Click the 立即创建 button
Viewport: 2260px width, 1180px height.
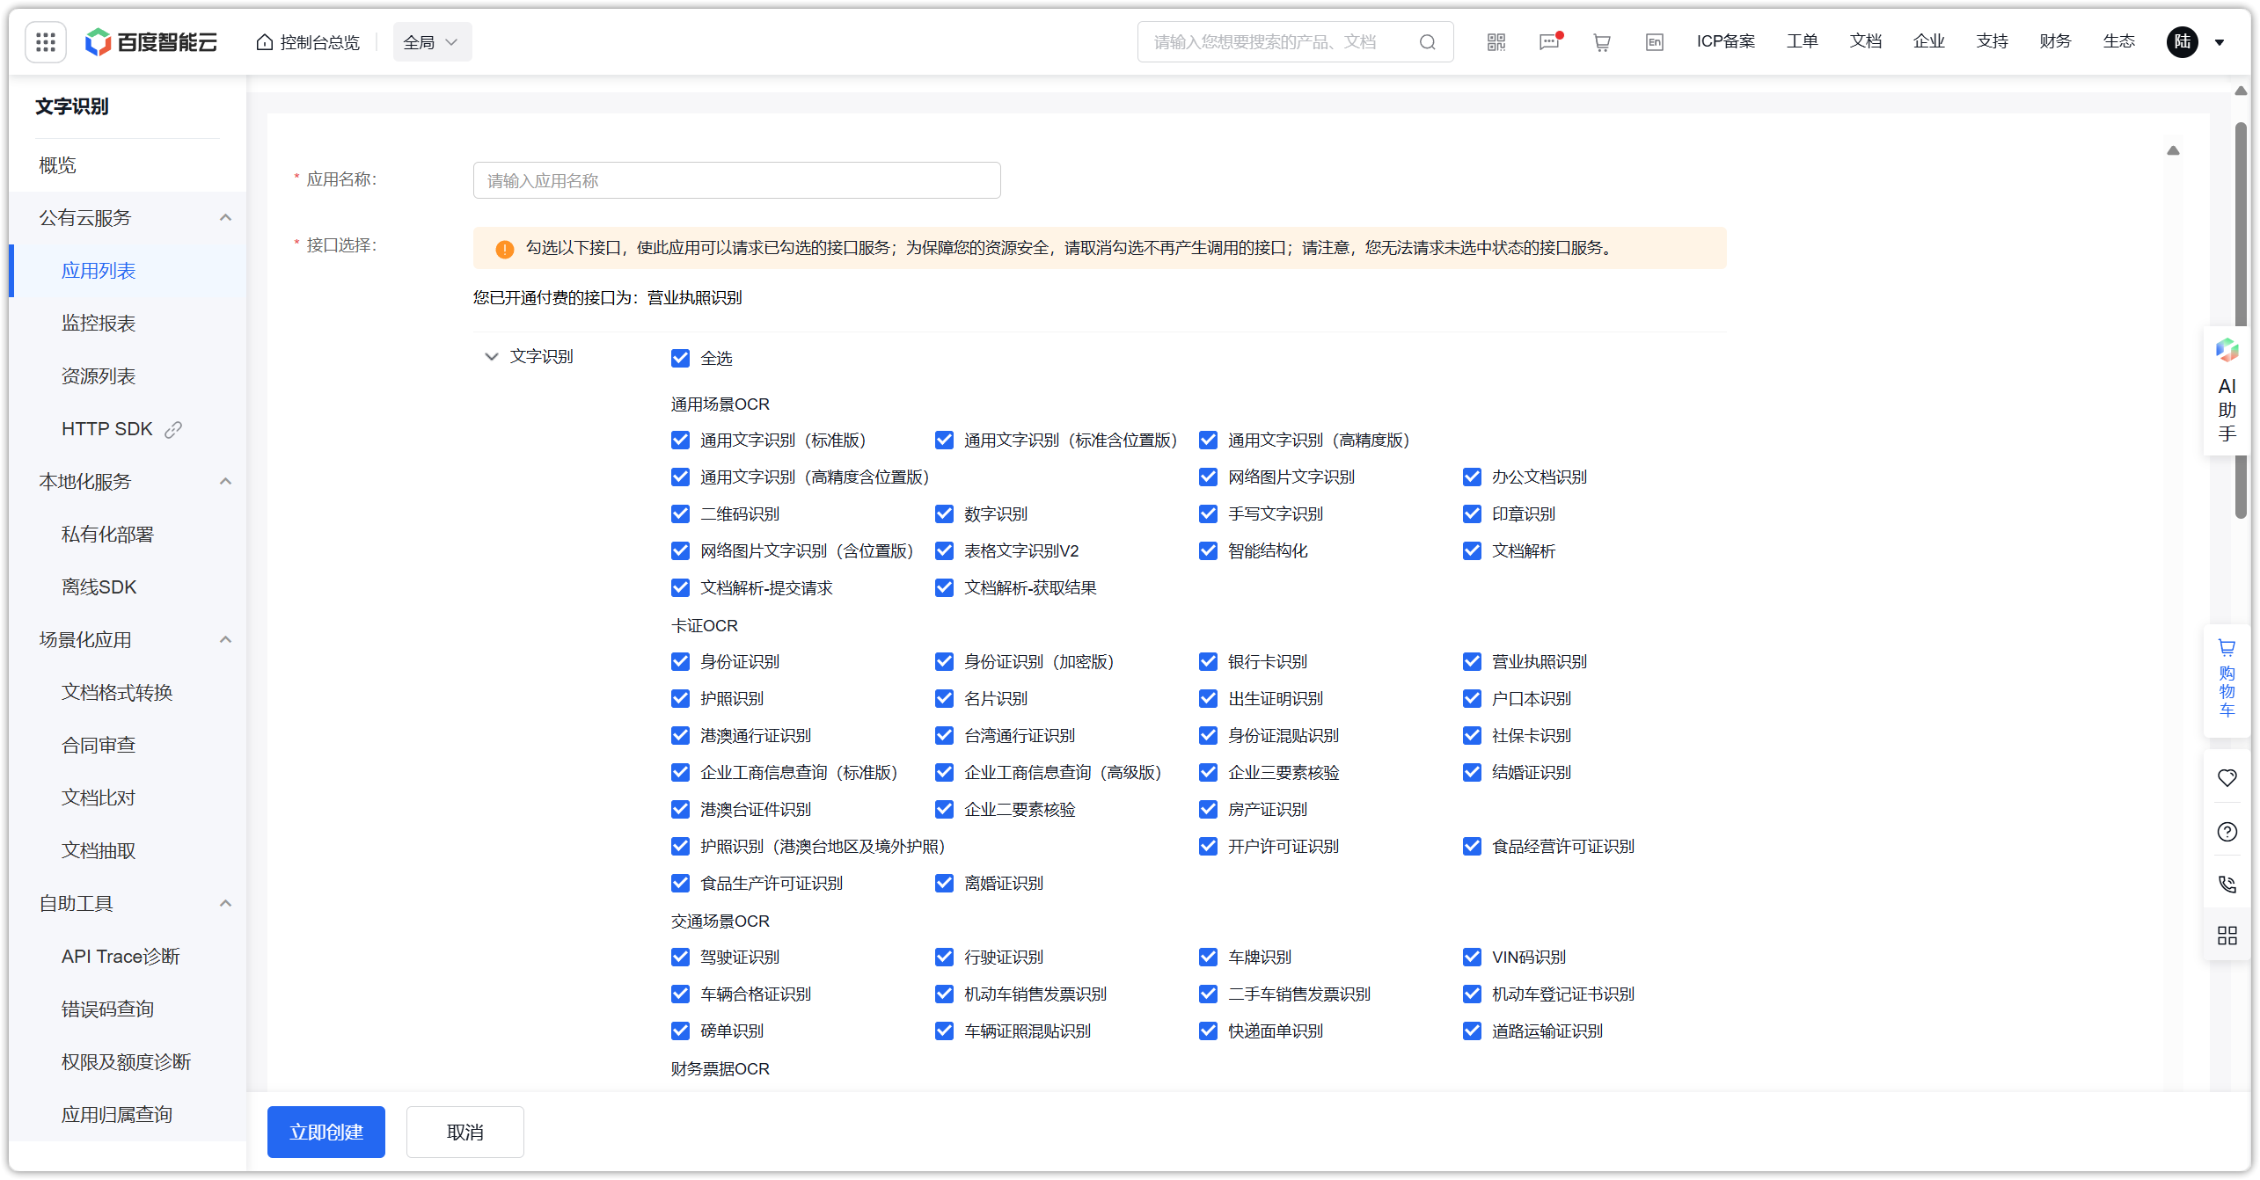coord(325,1132)
